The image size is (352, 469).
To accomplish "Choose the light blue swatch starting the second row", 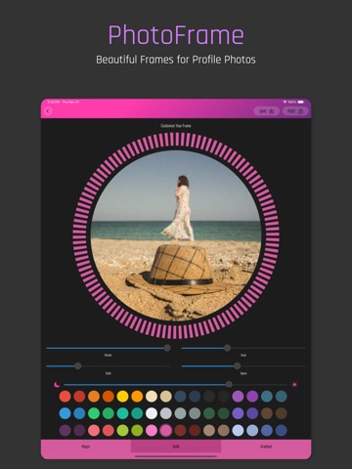I will [x=65, y=413].
